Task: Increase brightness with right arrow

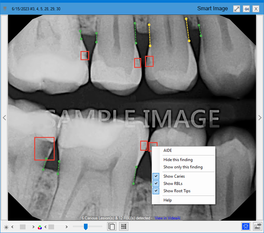Action: tap(33, 227)
